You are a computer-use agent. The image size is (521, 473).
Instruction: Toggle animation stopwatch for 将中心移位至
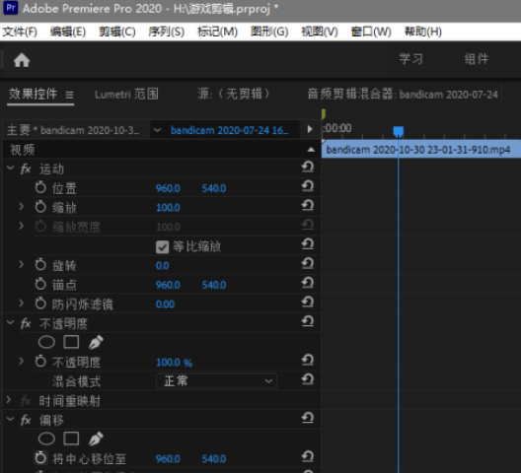(x=40, y=458)
